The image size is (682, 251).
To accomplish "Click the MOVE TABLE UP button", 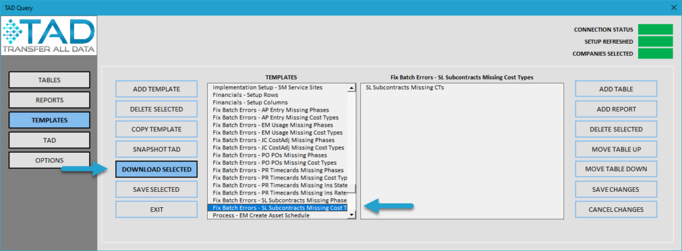I will coord(616,149).
